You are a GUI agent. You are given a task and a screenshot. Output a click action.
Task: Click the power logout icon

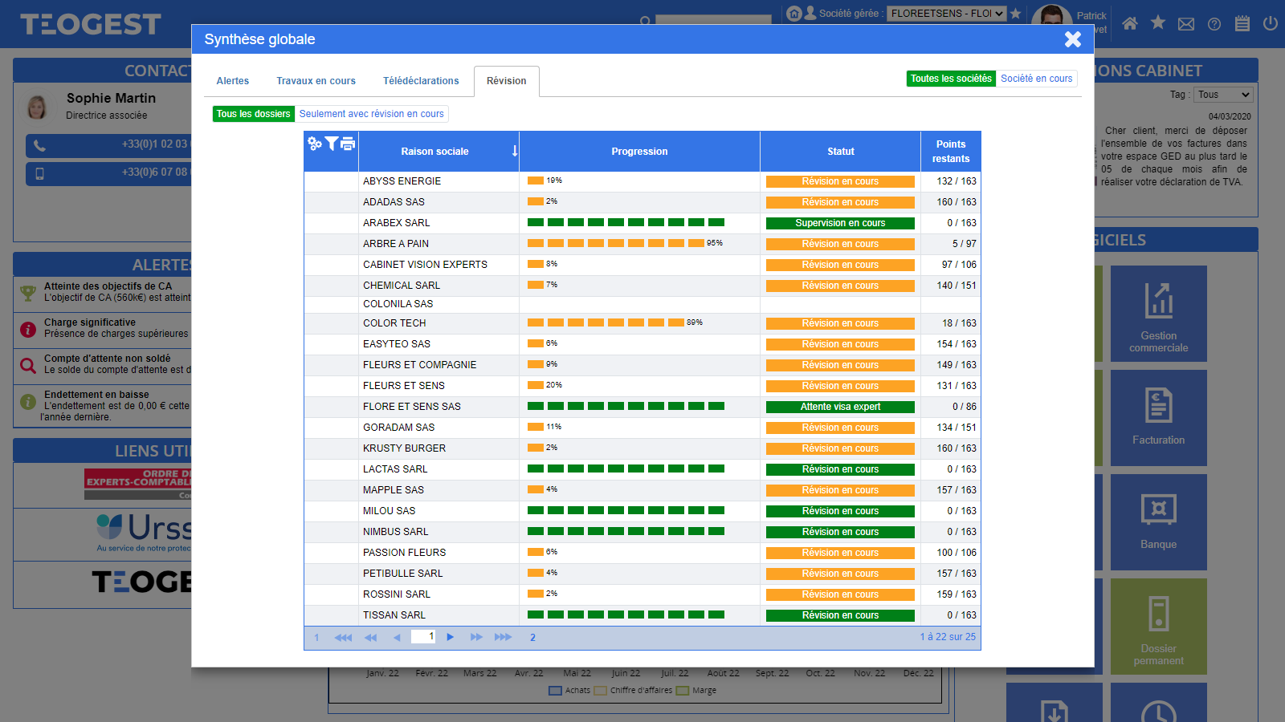coord(1271,23)
